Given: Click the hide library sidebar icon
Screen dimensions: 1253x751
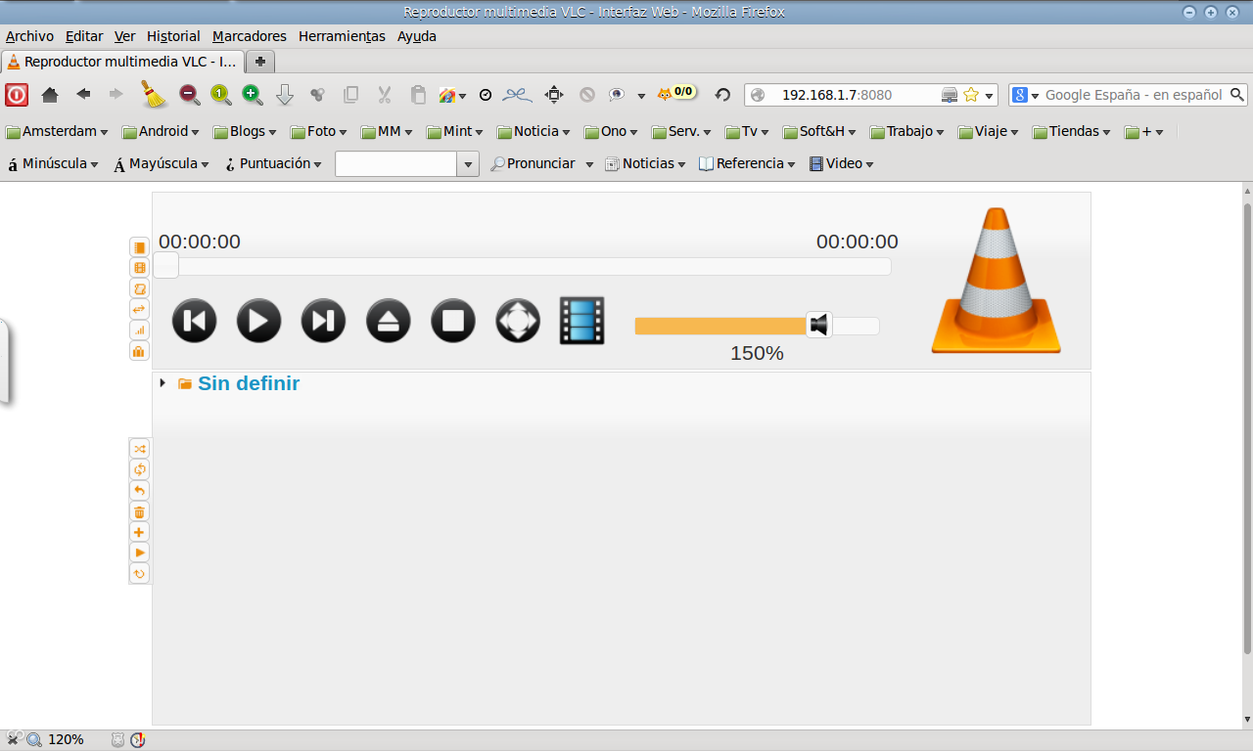Looking at the screenshot, I should [x=139, y=247].
